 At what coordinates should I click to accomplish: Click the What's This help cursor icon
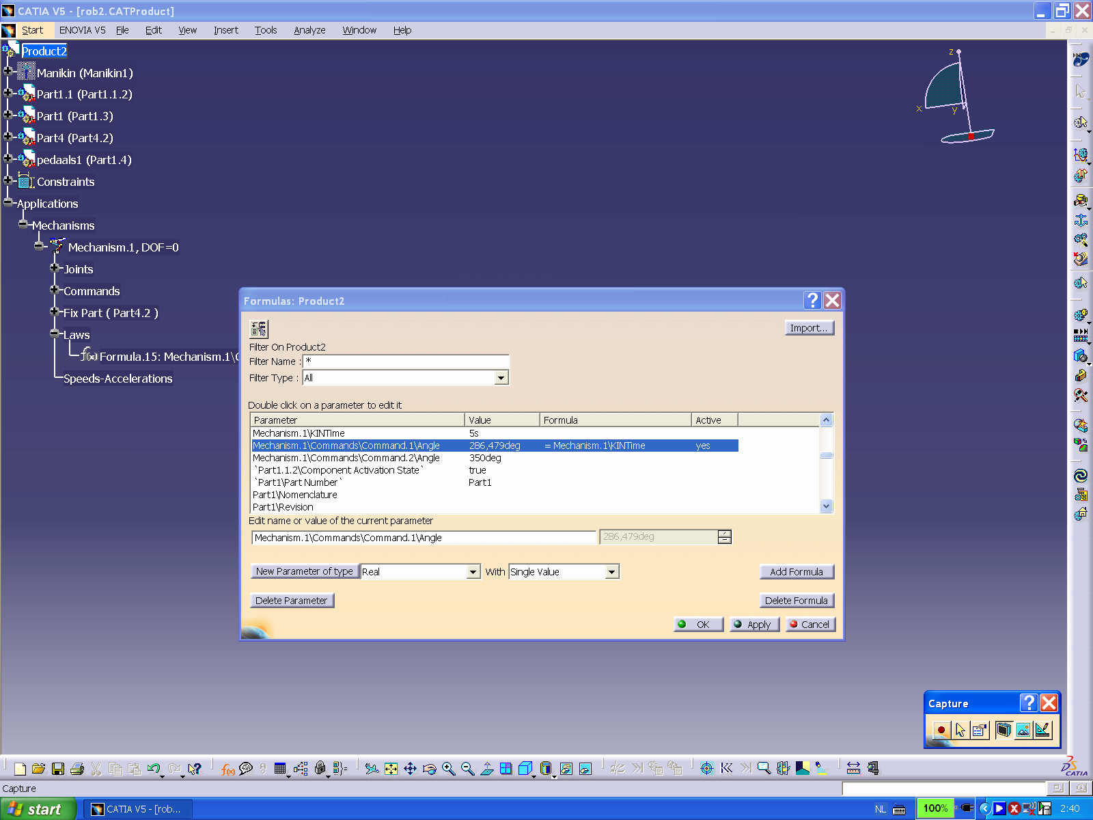(x=195, y=769)
